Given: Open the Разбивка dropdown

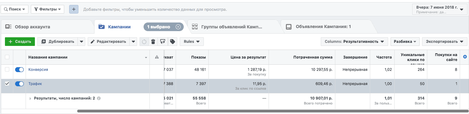Looking at the screenshot, I should [x=405, y=42].
